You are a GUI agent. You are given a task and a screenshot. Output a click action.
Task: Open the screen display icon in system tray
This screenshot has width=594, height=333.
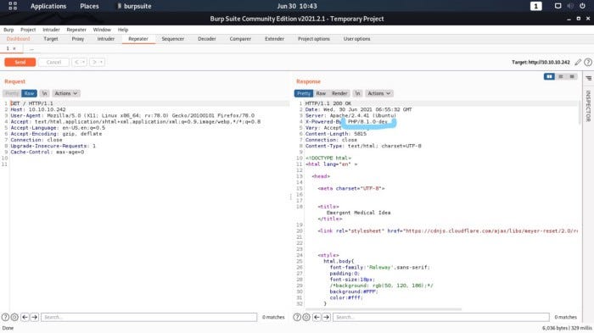pos(558,6)
